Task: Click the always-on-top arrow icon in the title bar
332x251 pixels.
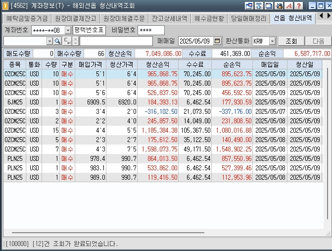Action: coord(259,5)
